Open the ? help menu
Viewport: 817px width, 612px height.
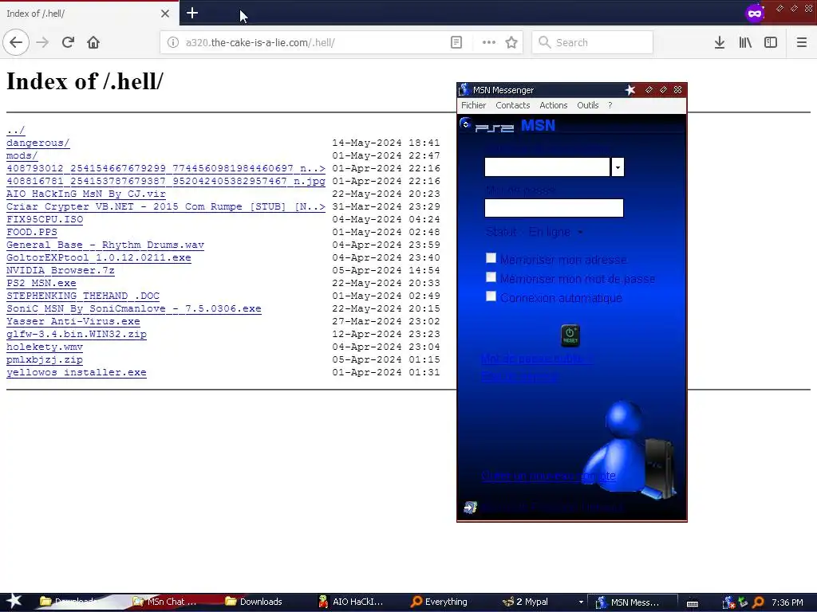click(x=610, y=105)
